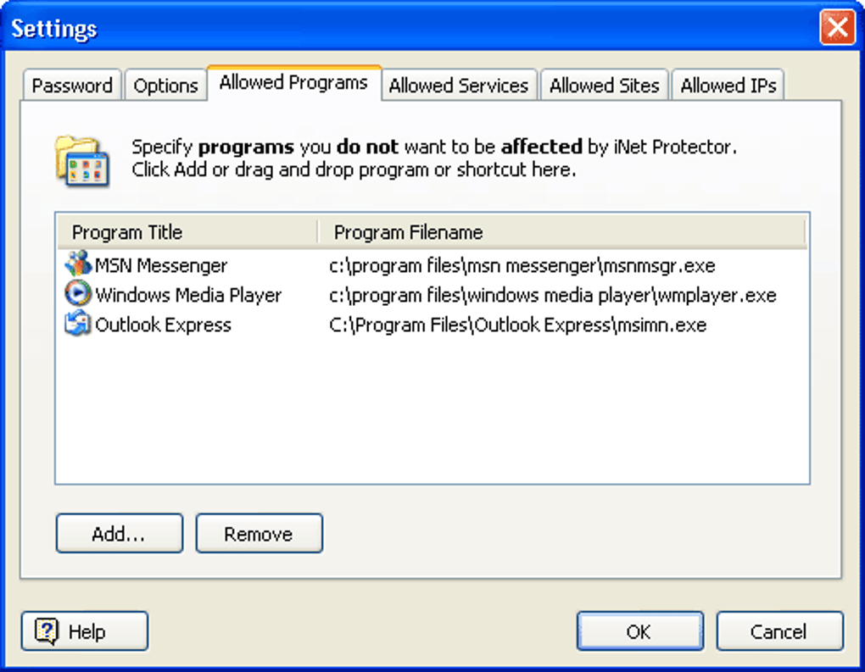Select the Allowed IPs tab
The height and width of the screenshot is (672, 865).
pyautogui.click(x=728, y=85)
